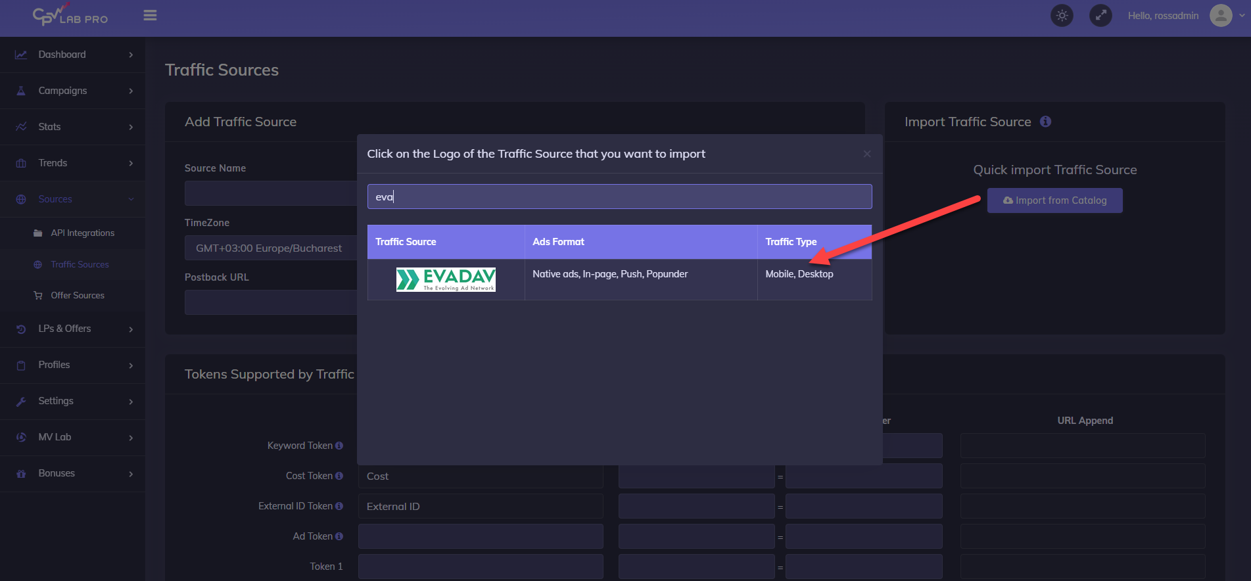Click the Cost Token info icon
The width and height of the screenshot is (1251, 581).
click(339, 476)
